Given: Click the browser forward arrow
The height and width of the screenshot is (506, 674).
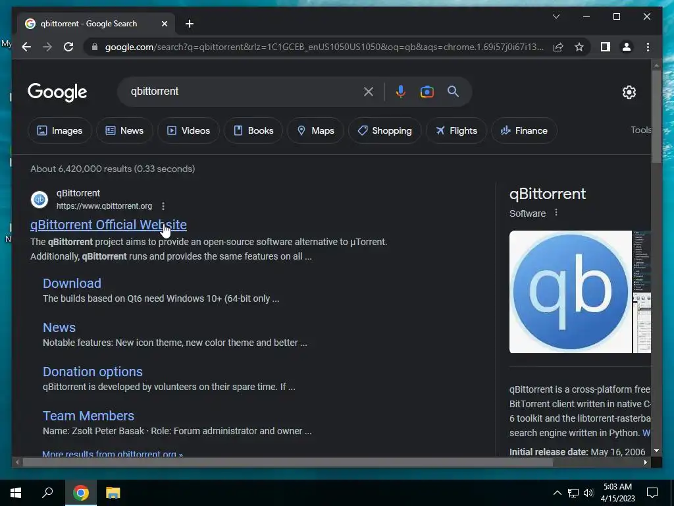Looking at the screenshot, I should point(47,47).
